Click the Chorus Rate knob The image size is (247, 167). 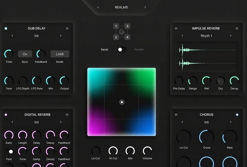point(230,137)
